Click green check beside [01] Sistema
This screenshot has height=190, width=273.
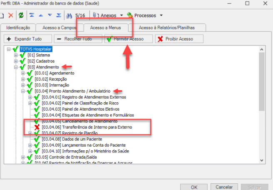pos(22,55)
